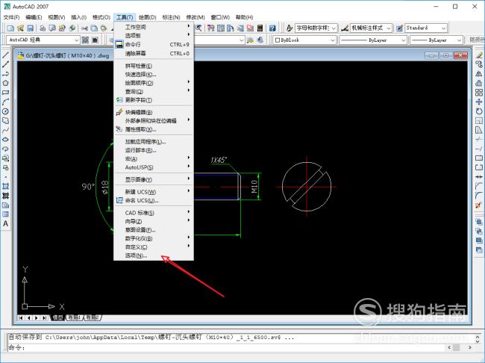This screenshot has height=363, width=485.
Task: Open the 文件(F) menu
Action: click(11, 17)
